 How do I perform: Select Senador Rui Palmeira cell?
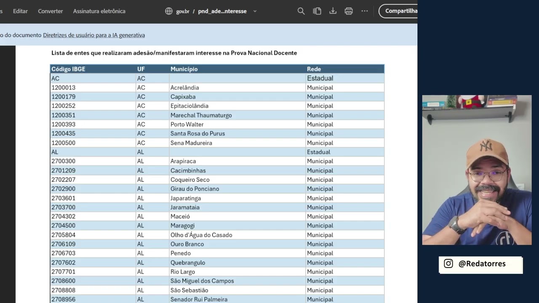[237, 299]
